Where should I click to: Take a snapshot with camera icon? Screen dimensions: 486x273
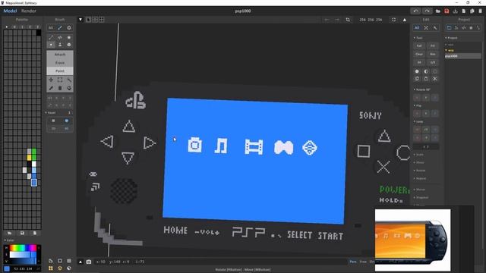click(x=89, y=262)
